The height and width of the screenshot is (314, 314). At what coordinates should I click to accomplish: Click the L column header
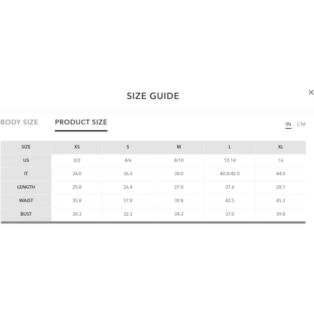(230, 147)
